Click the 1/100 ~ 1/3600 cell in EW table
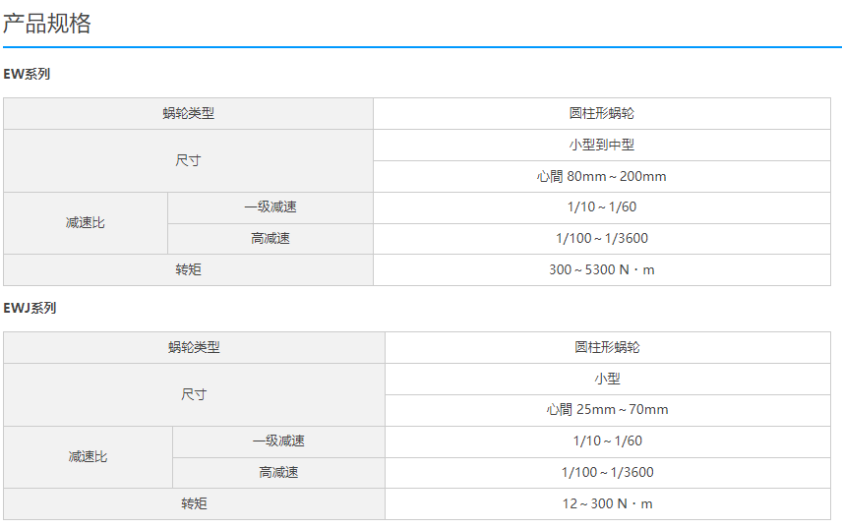Screen dimensions: 842x529 coord(602,239)
